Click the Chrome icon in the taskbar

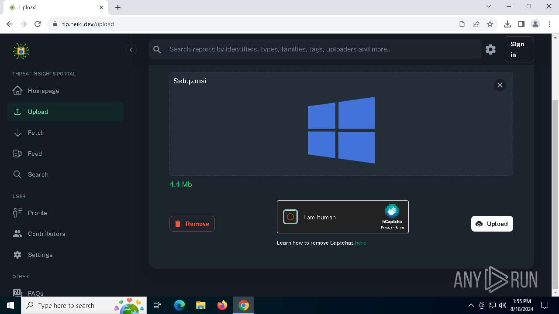[244, 305]
